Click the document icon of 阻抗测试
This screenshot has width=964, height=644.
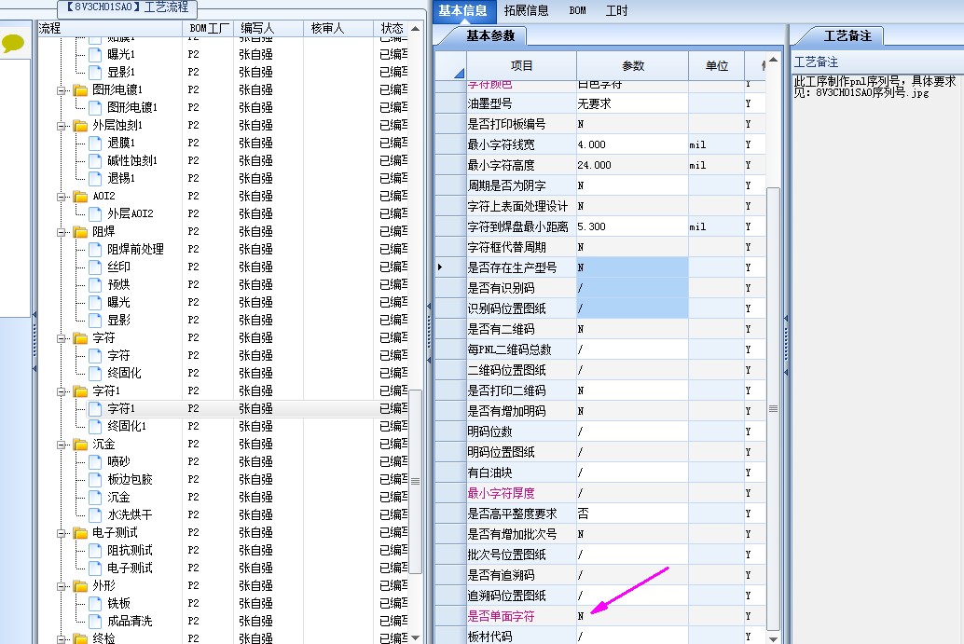point(95,551)
